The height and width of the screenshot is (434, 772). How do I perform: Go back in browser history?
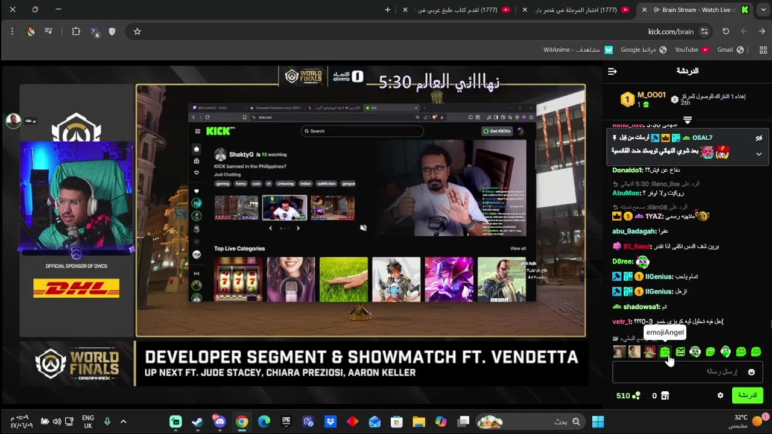[762, 31]
